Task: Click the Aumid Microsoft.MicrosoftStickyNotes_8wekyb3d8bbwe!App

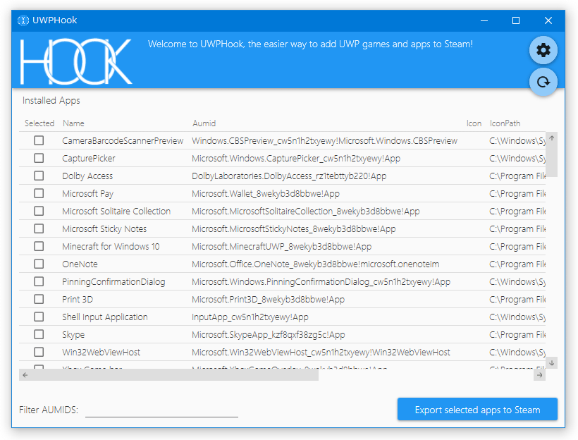Action: [294, 228]
